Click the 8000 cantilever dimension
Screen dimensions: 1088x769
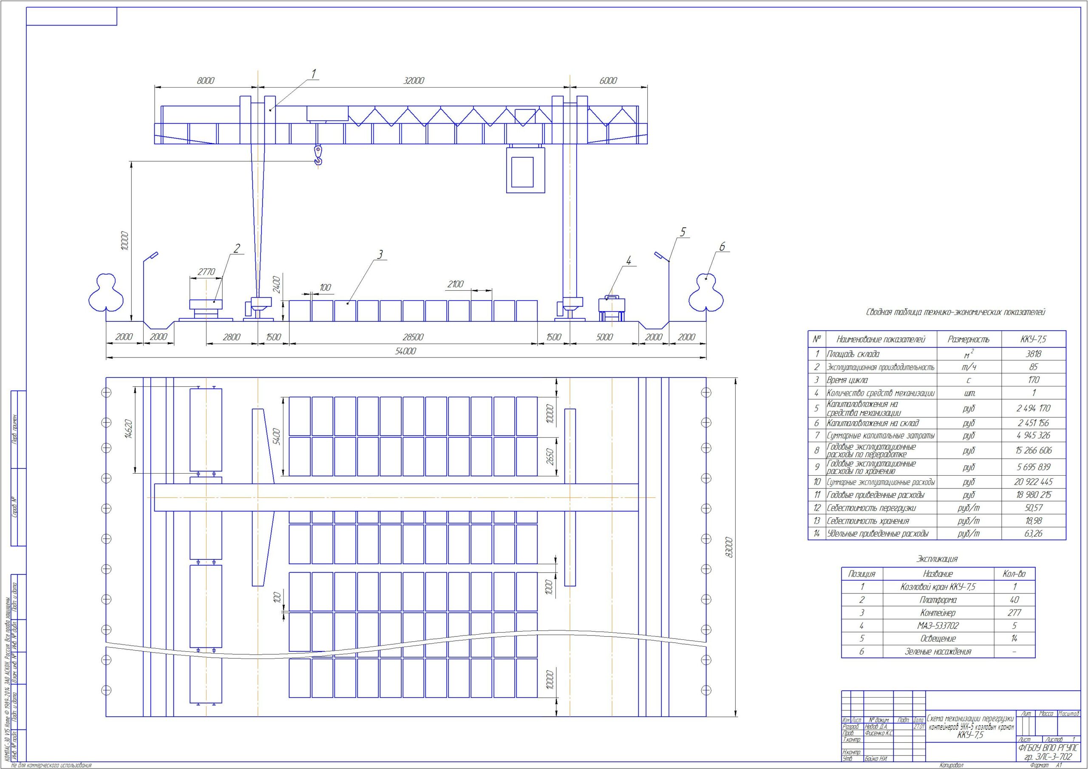[206, 81]
